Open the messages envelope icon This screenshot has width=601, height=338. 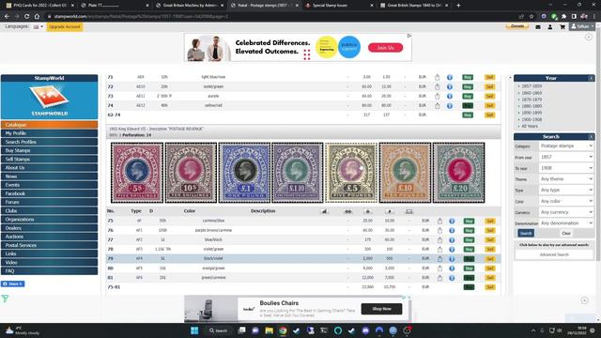tap(538, 27)
